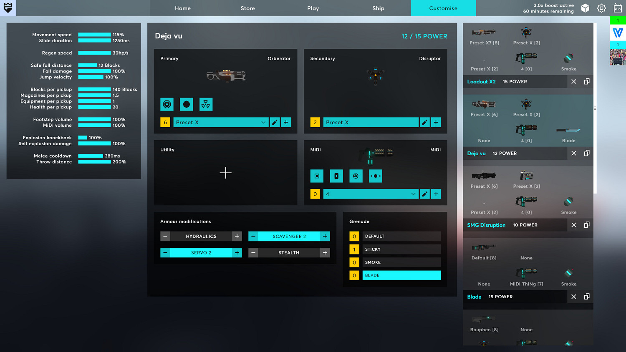Toggle the Scavenger 2 armour modification
Viewport: 626px width, 352px height.
[289, 236]
